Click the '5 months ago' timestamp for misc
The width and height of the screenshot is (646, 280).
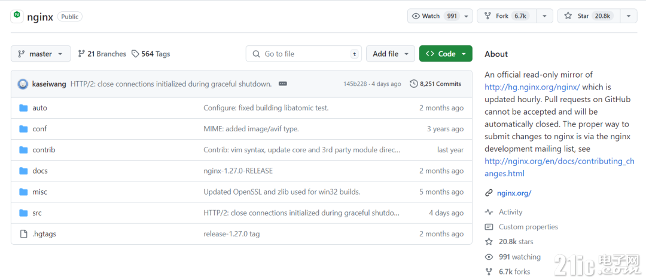(x=441, y=192)
